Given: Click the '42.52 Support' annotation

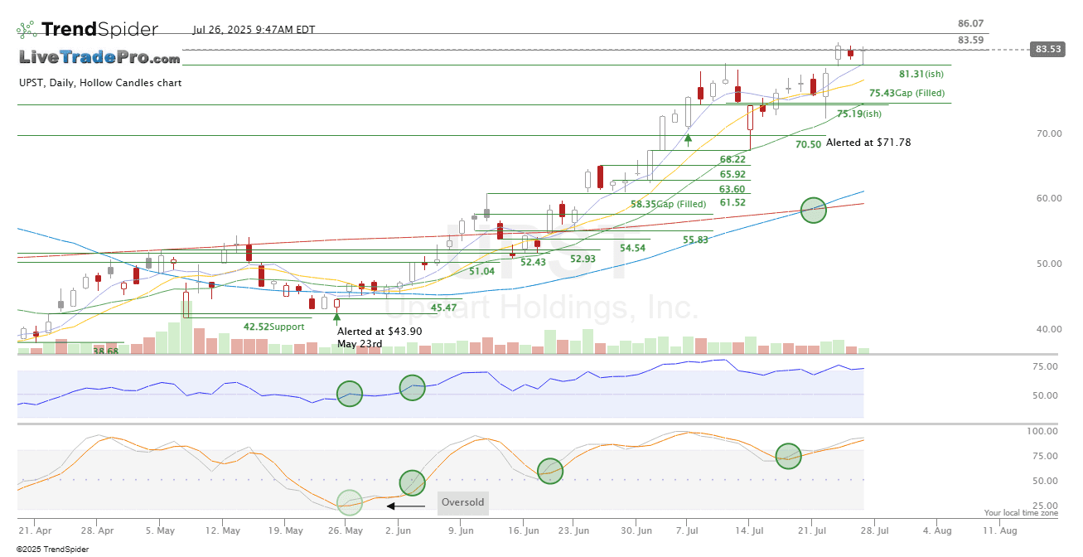Looking at the screenshot, I should pos(273,327).
